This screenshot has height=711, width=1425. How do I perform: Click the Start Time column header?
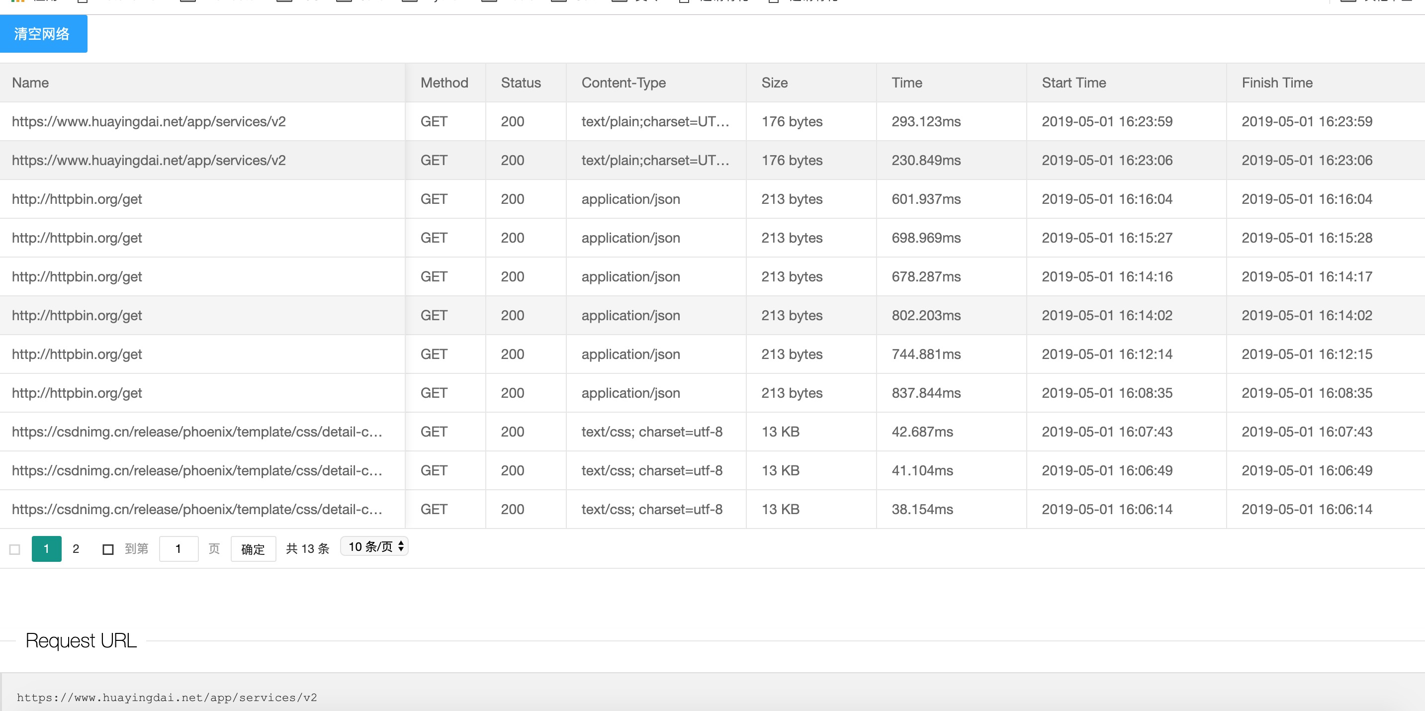1126,83
